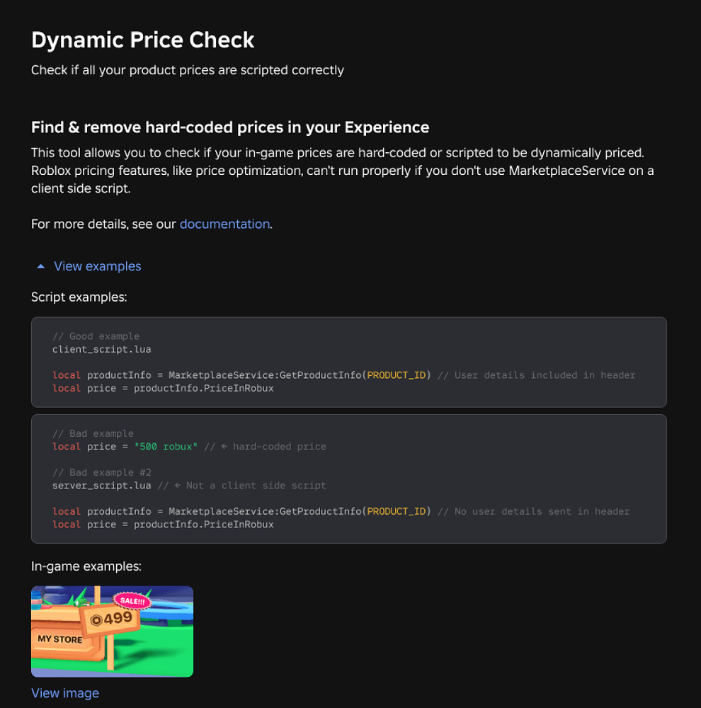Expand the script examples disclosure

click(97, 265)
